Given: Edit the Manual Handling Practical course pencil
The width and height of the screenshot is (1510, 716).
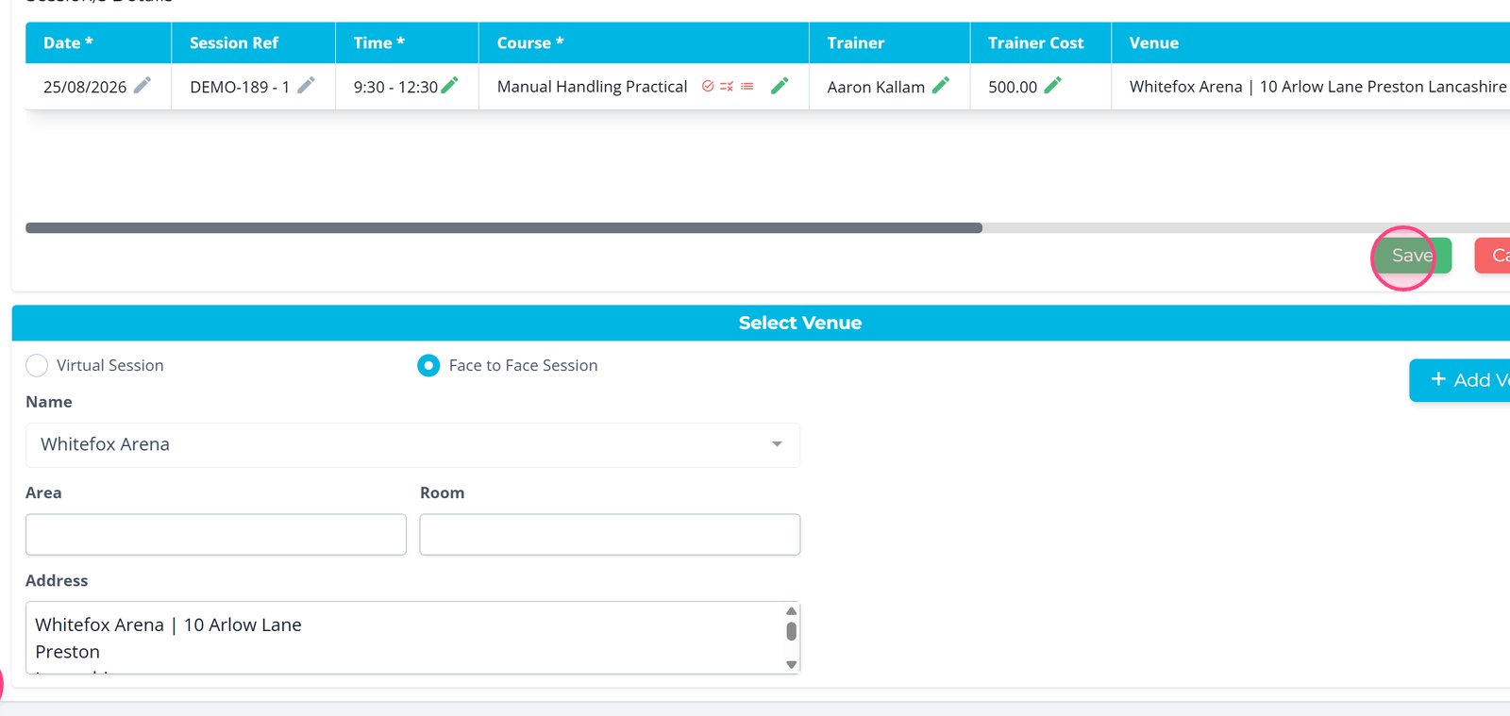Looking at the screenshot, I should (780, 86).
